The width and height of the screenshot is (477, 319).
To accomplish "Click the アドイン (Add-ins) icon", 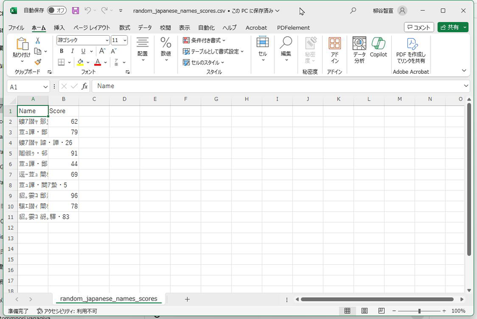I will click(x=334, y=45).
